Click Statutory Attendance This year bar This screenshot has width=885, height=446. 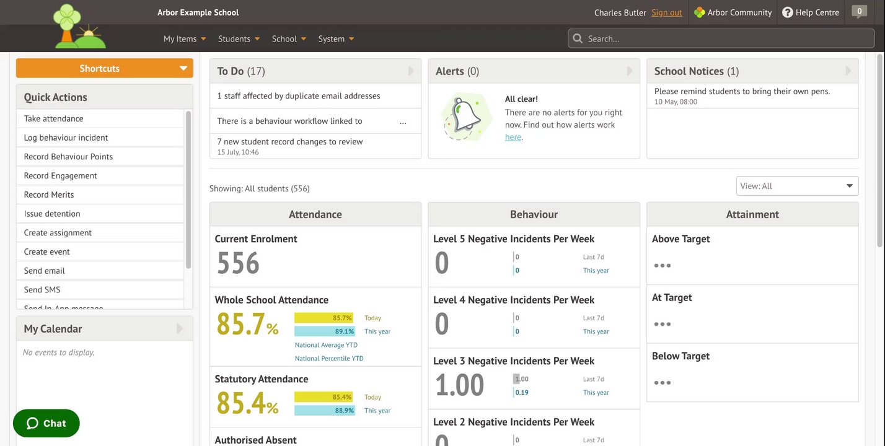(325, 411)
